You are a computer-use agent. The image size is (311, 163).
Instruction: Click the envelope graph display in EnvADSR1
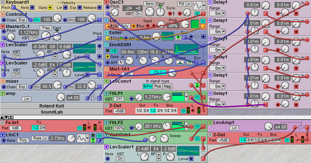click(x=186, y=49)
